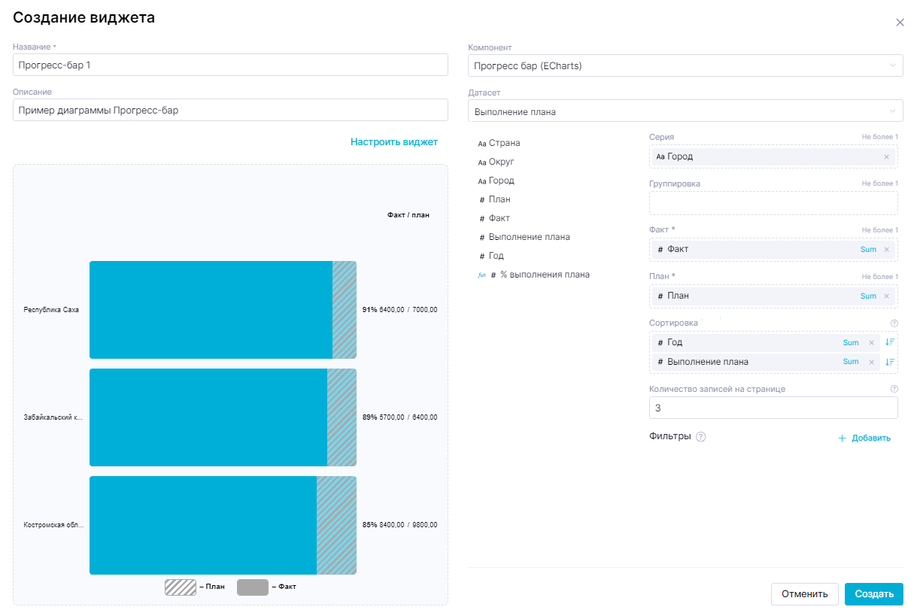Select the Округ field in dataset list
920x613 pixels.
501,162
